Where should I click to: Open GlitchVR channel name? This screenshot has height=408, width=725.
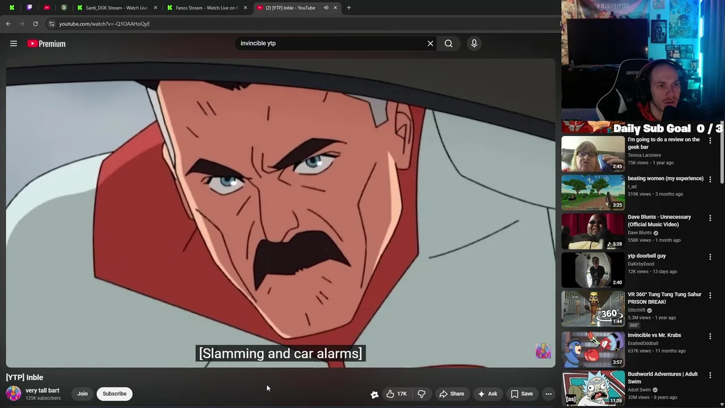coord(637,311)
